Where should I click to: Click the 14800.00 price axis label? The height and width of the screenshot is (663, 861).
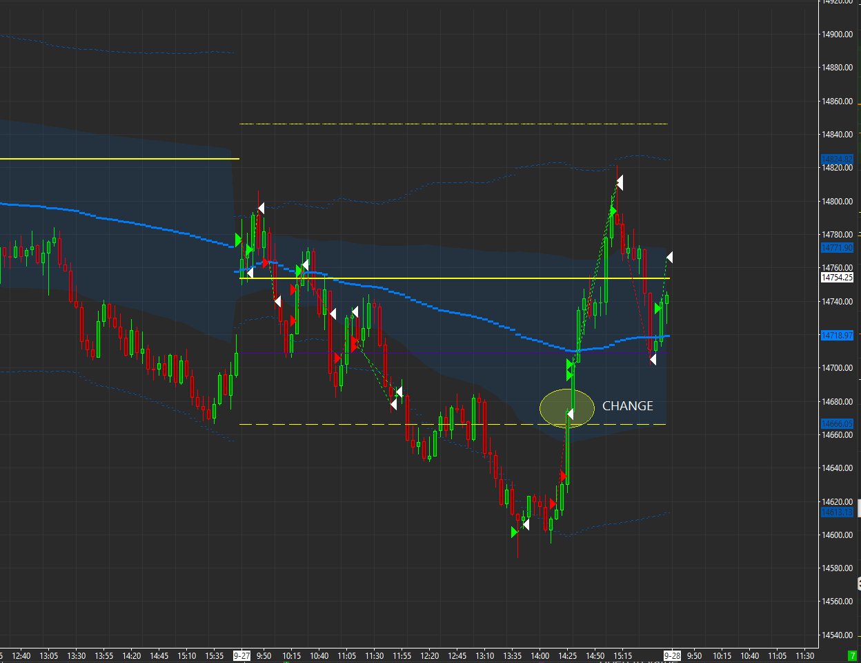pos(837,202)
